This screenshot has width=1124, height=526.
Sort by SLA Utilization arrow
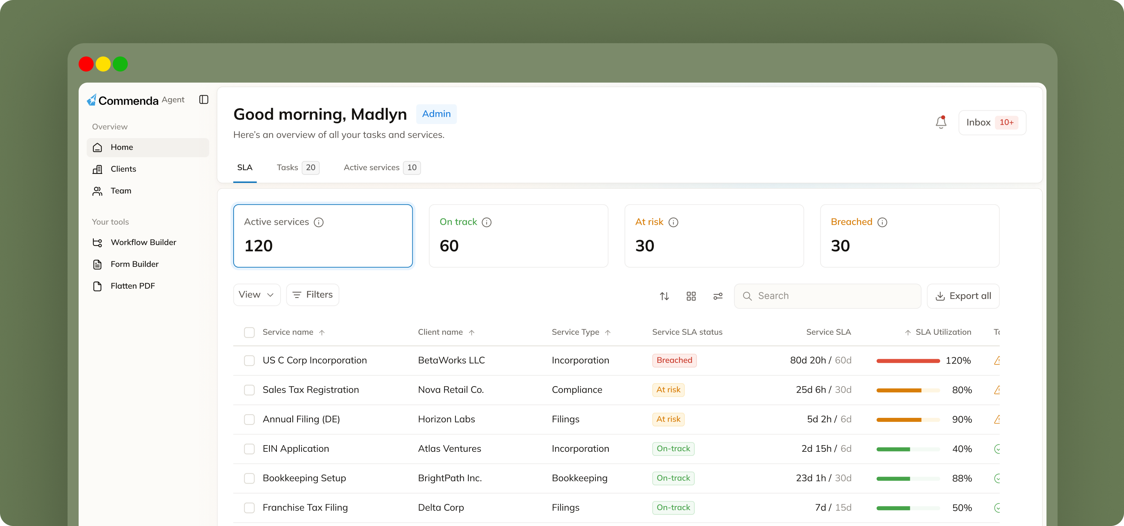click(908, 332)
